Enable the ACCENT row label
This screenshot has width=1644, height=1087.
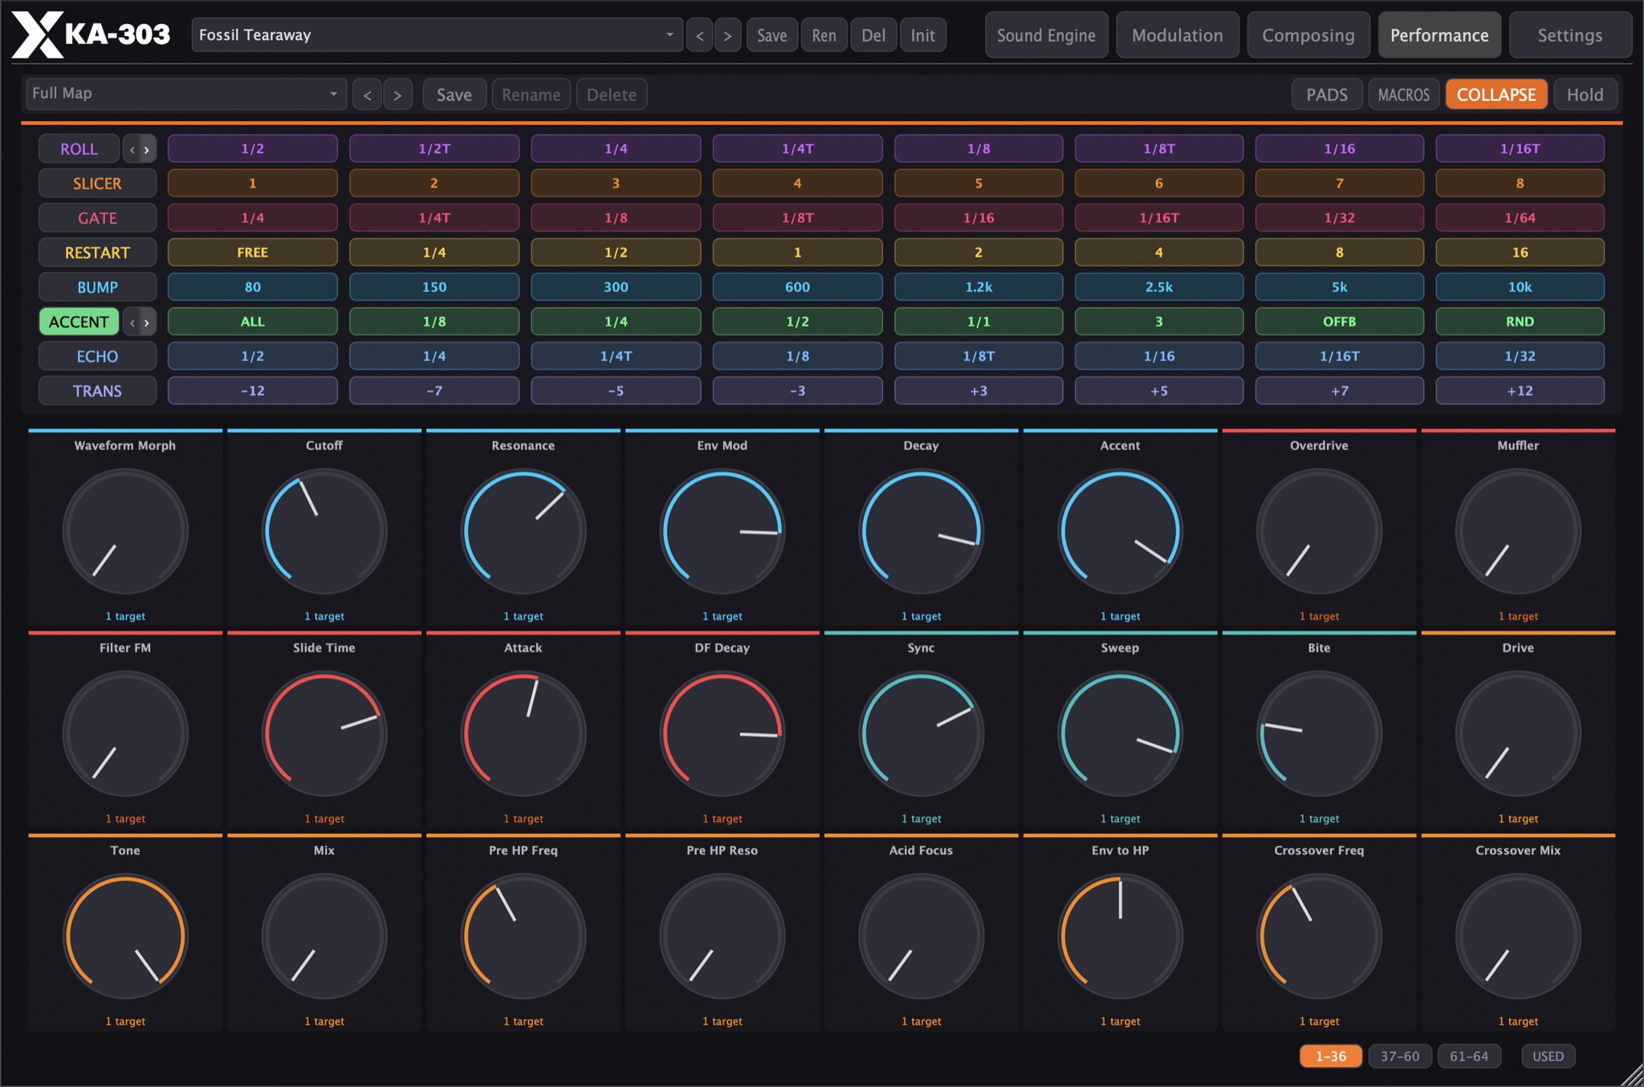[79, 322]
